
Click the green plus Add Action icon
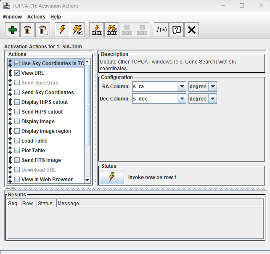pos(12,30)
